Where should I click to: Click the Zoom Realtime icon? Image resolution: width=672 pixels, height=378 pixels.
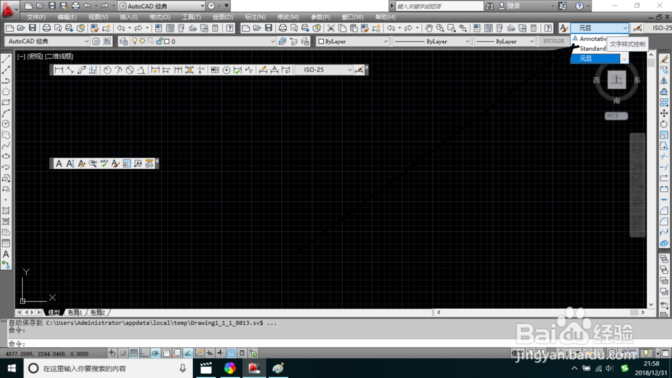coord(440,28)
